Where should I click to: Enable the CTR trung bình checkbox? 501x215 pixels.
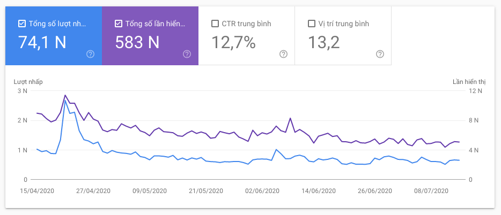click(215, 24)
